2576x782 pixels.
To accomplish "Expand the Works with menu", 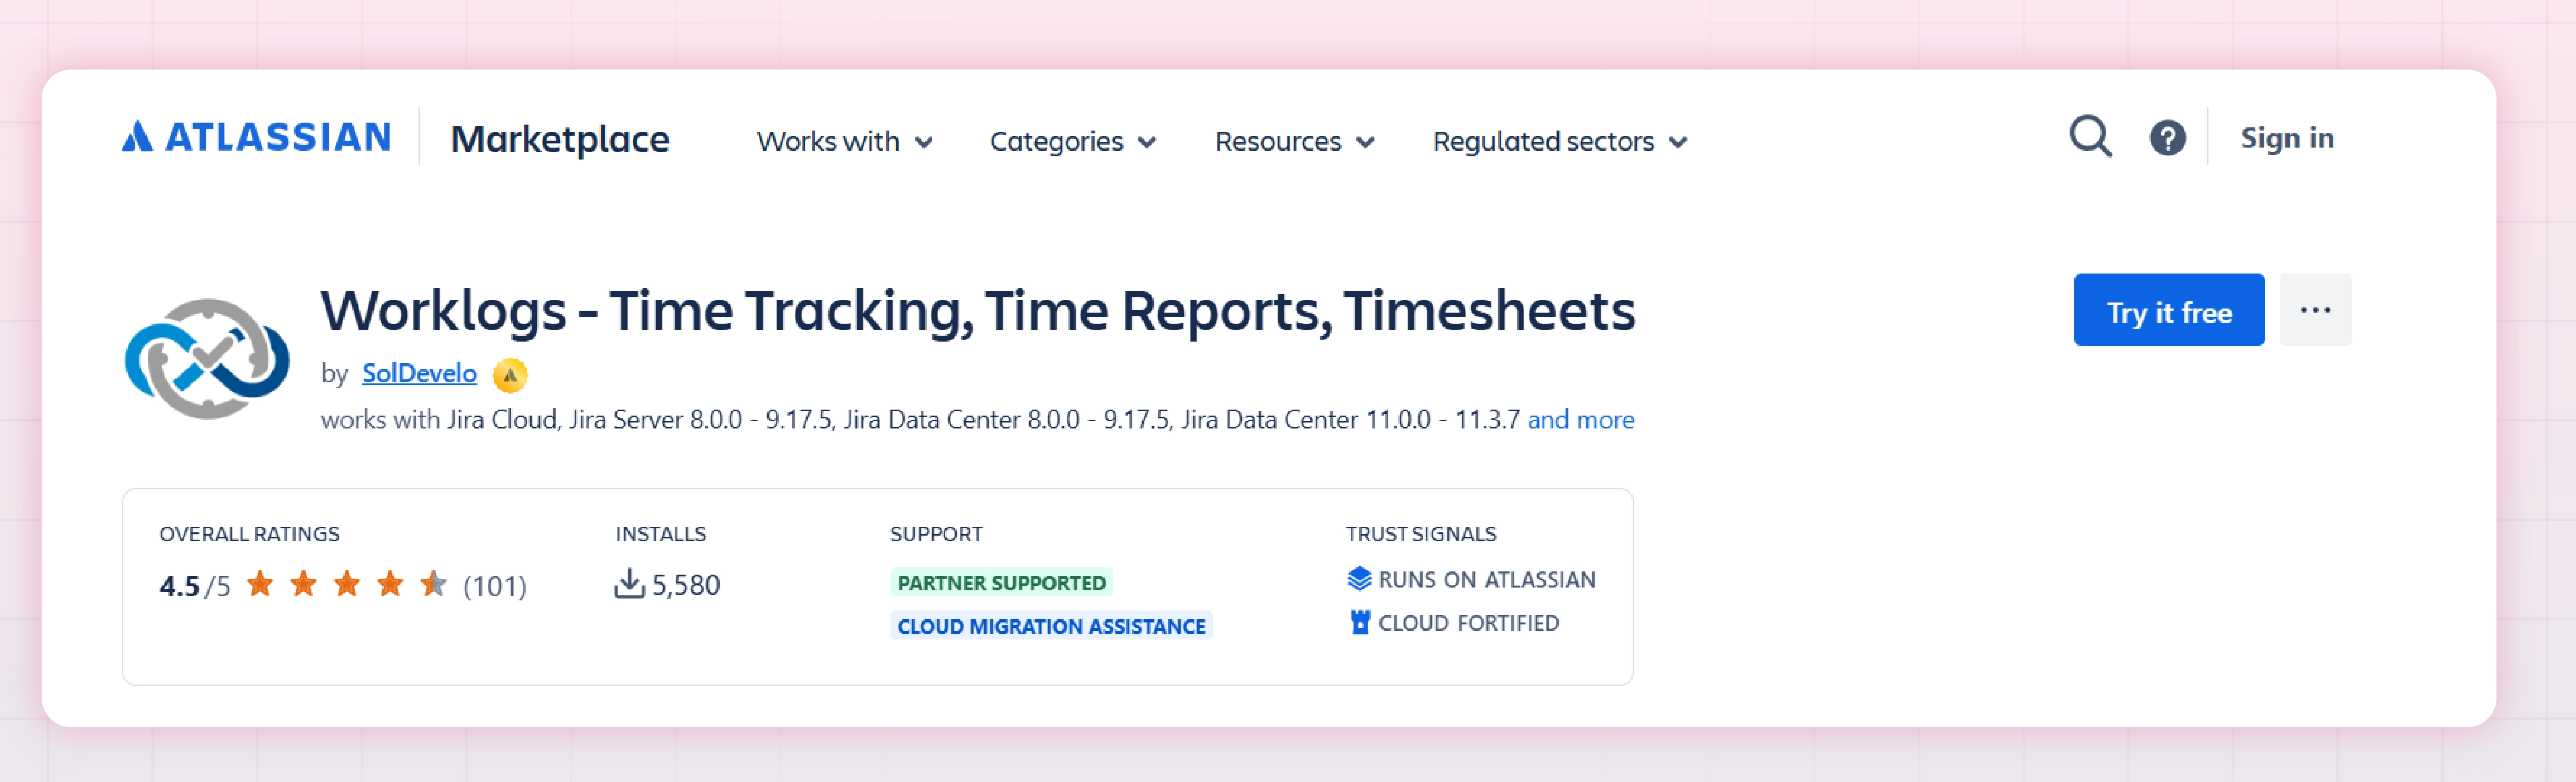I will tap(844, 142).
